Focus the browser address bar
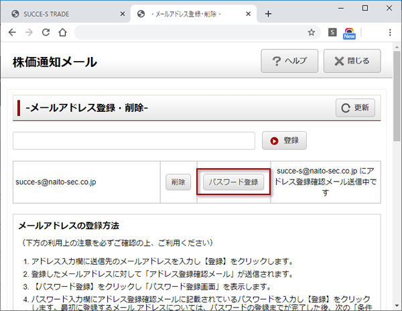This screenshot has height=311, width=402. point(188,32)
